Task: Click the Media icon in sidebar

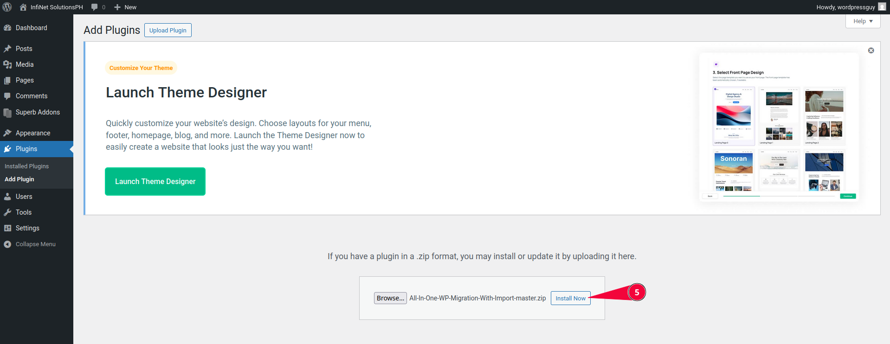Action: 7,64
